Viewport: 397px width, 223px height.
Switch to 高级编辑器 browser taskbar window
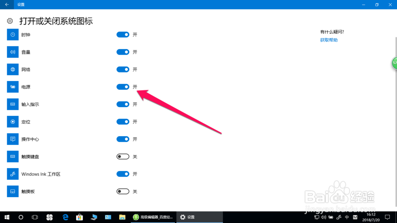tap(153, 217)
